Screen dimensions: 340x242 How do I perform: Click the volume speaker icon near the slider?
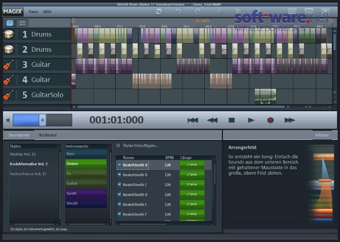pyautogui.click(x=8, y=120)
